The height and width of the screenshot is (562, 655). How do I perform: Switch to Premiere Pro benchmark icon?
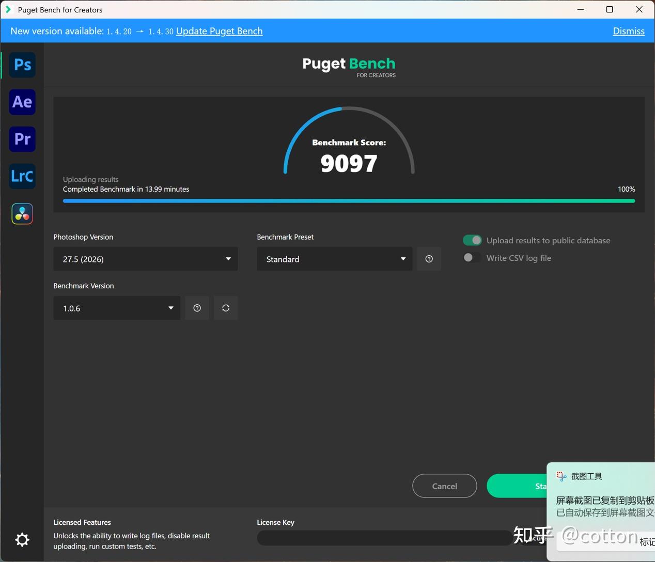22,139
